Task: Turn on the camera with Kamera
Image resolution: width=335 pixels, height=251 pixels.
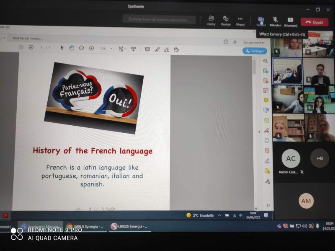Action: pos(261,21)
